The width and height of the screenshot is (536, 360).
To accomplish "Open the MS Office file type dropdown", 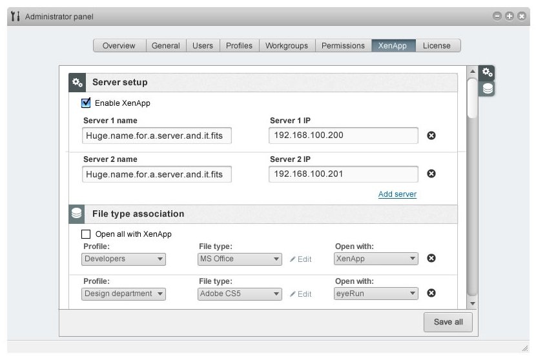I will click(240, 259).
